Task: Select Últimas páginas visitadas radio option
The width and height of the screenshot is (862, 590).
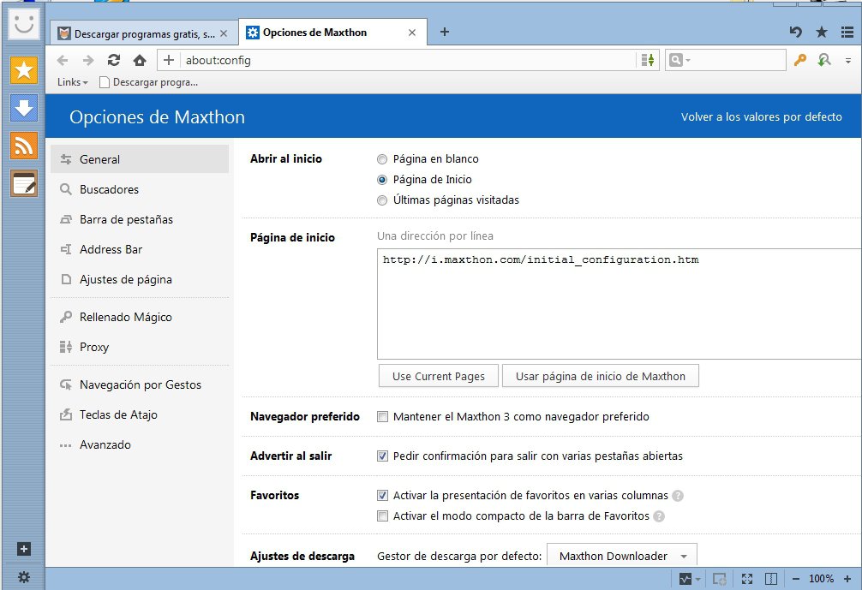Action: (x=382, y=200)
